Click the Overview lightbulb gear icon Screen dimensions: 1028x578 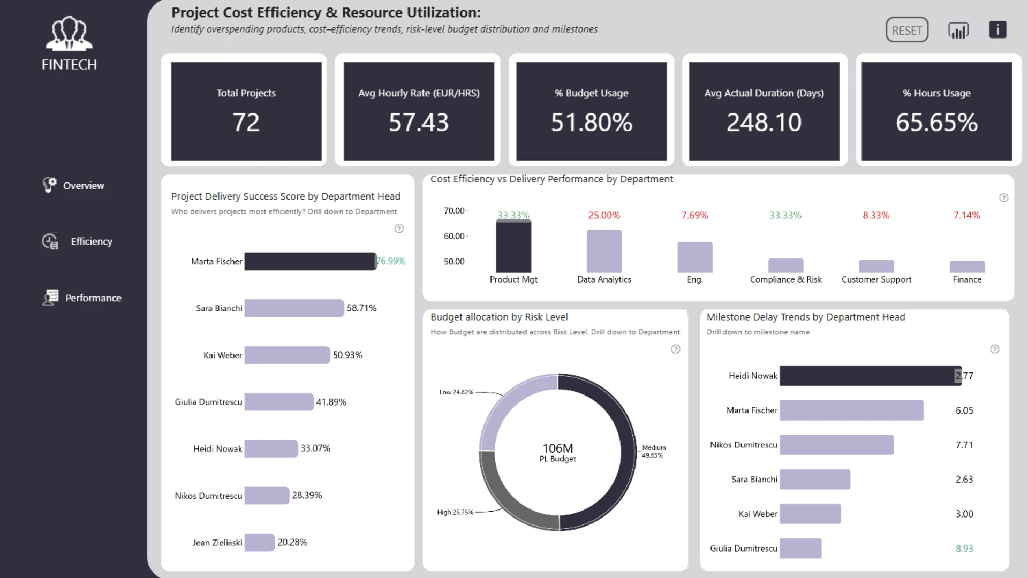click(x=49, y=185)
